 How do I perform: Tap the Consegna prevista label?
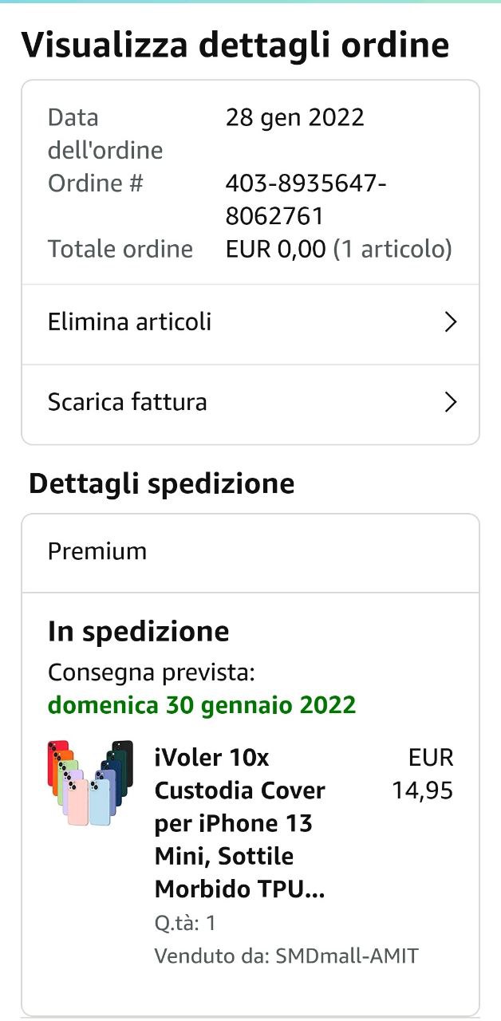click(151, 672)
